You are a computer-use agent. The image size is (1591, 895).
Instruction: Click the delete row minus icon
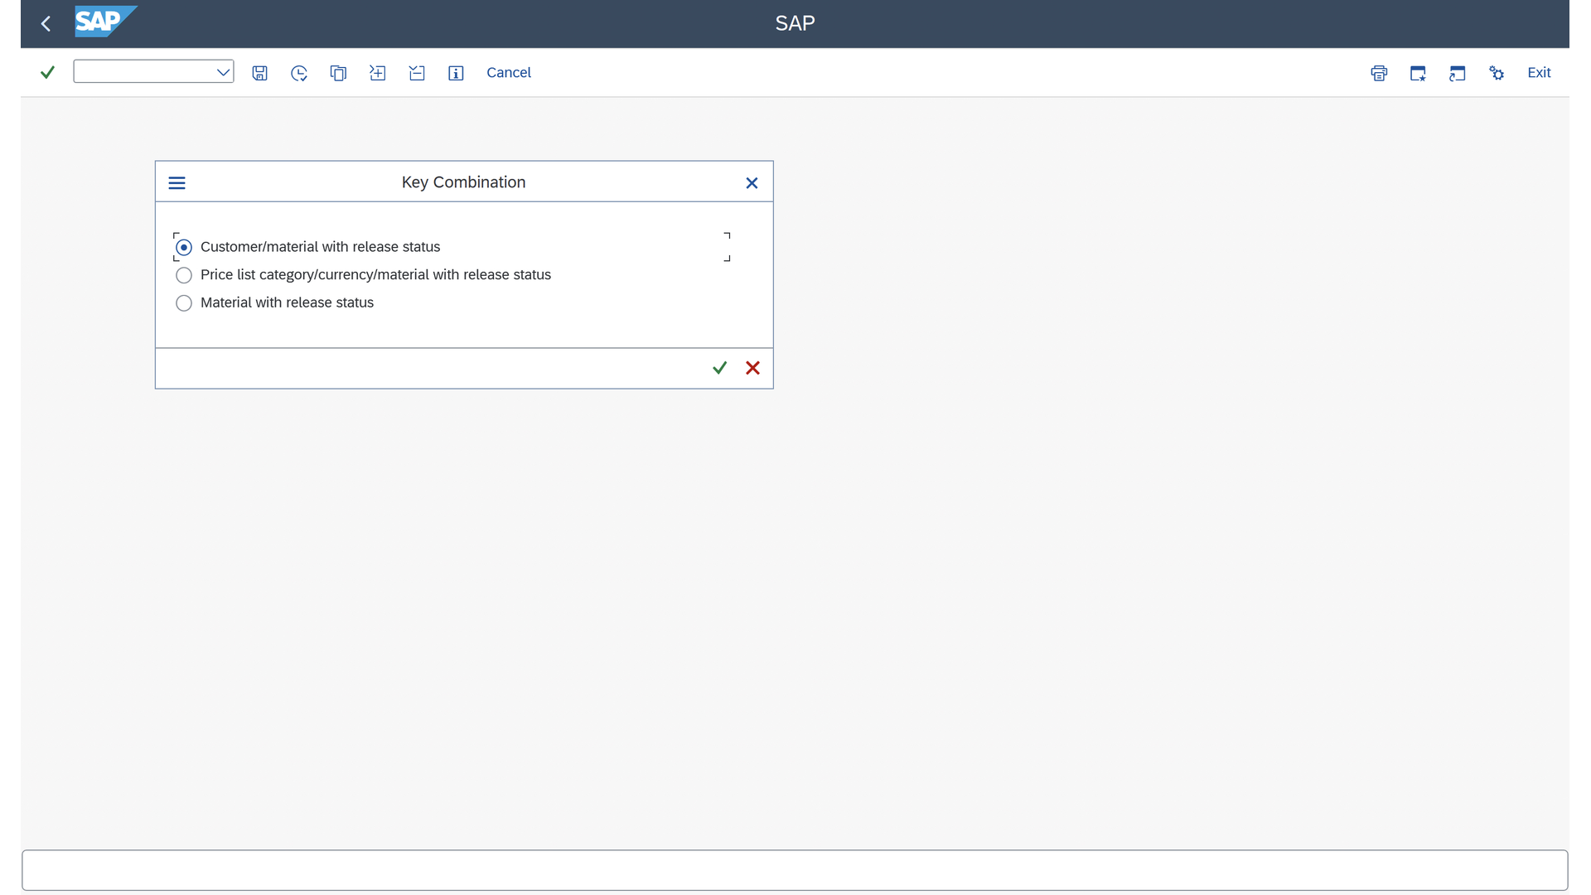(417, 73)
